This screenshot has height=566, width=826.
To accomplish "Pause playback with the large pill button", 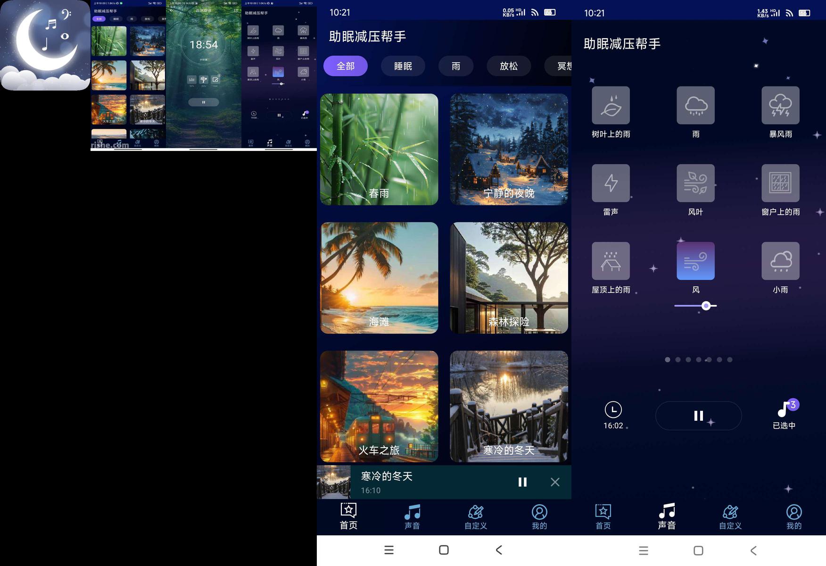I will (698, 416).
